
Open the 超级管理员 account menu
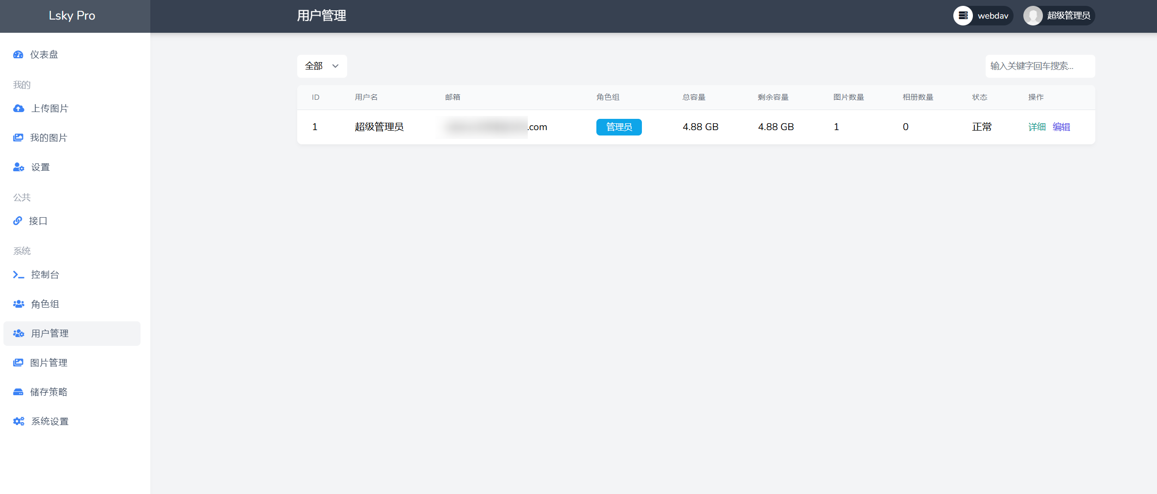(x=1059, y=16)
